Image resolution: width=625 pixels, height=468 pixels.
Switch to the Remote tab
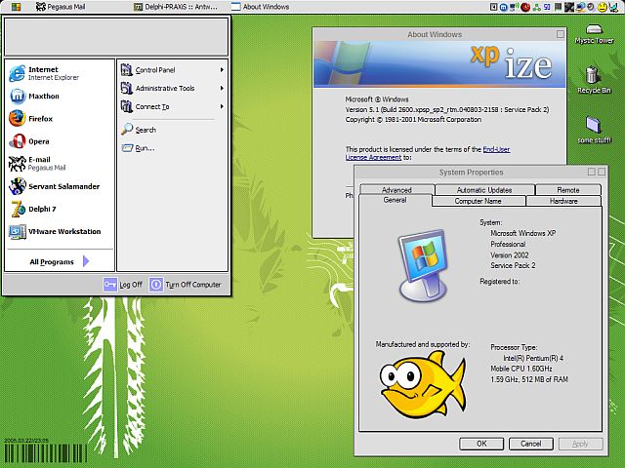(x=568, y=190)
